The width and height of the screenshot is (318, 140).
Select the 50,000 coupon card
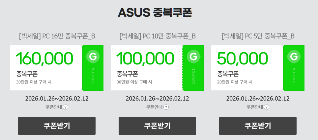[247, 68]
